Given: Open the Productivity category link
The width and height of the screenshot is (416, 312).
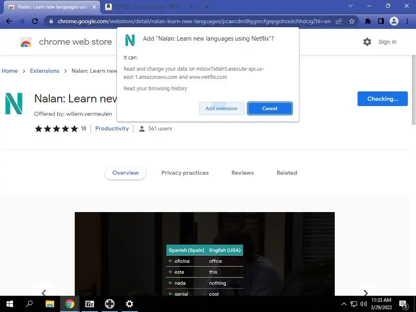Looking at the screenshot, I should [x=112, y=128].
